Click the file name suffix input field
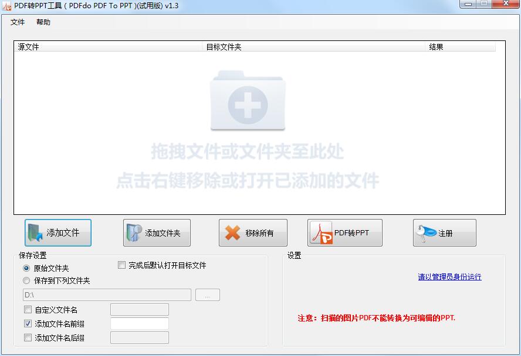This screenshot has width=521, height=356. pos(140,337)
